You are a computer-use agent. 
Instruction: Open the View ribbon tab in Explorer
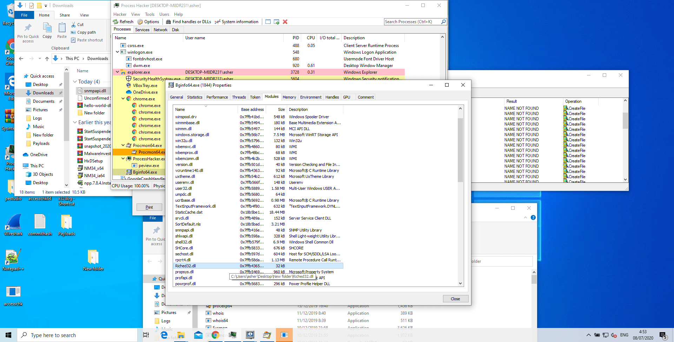84,15
